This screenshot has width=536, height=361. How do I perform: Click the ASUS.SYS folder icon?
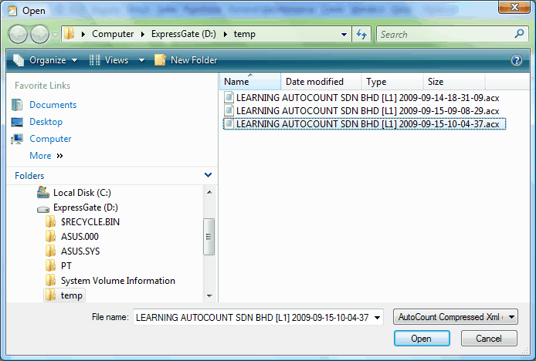pyautogui.click(x=51, y=251)
